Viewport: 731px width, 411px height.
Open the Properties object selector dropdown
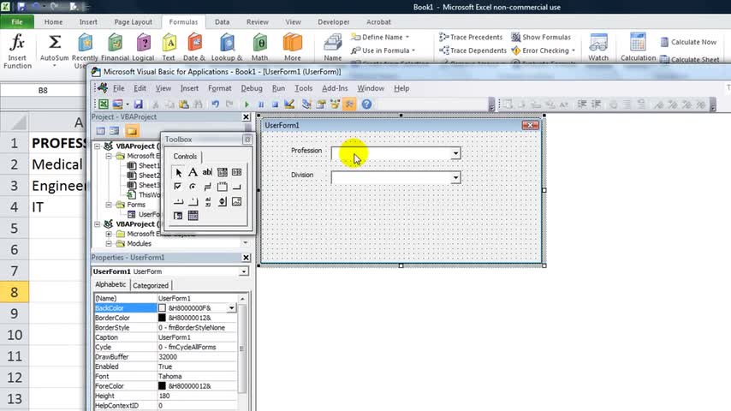click(x=243, y=271)
